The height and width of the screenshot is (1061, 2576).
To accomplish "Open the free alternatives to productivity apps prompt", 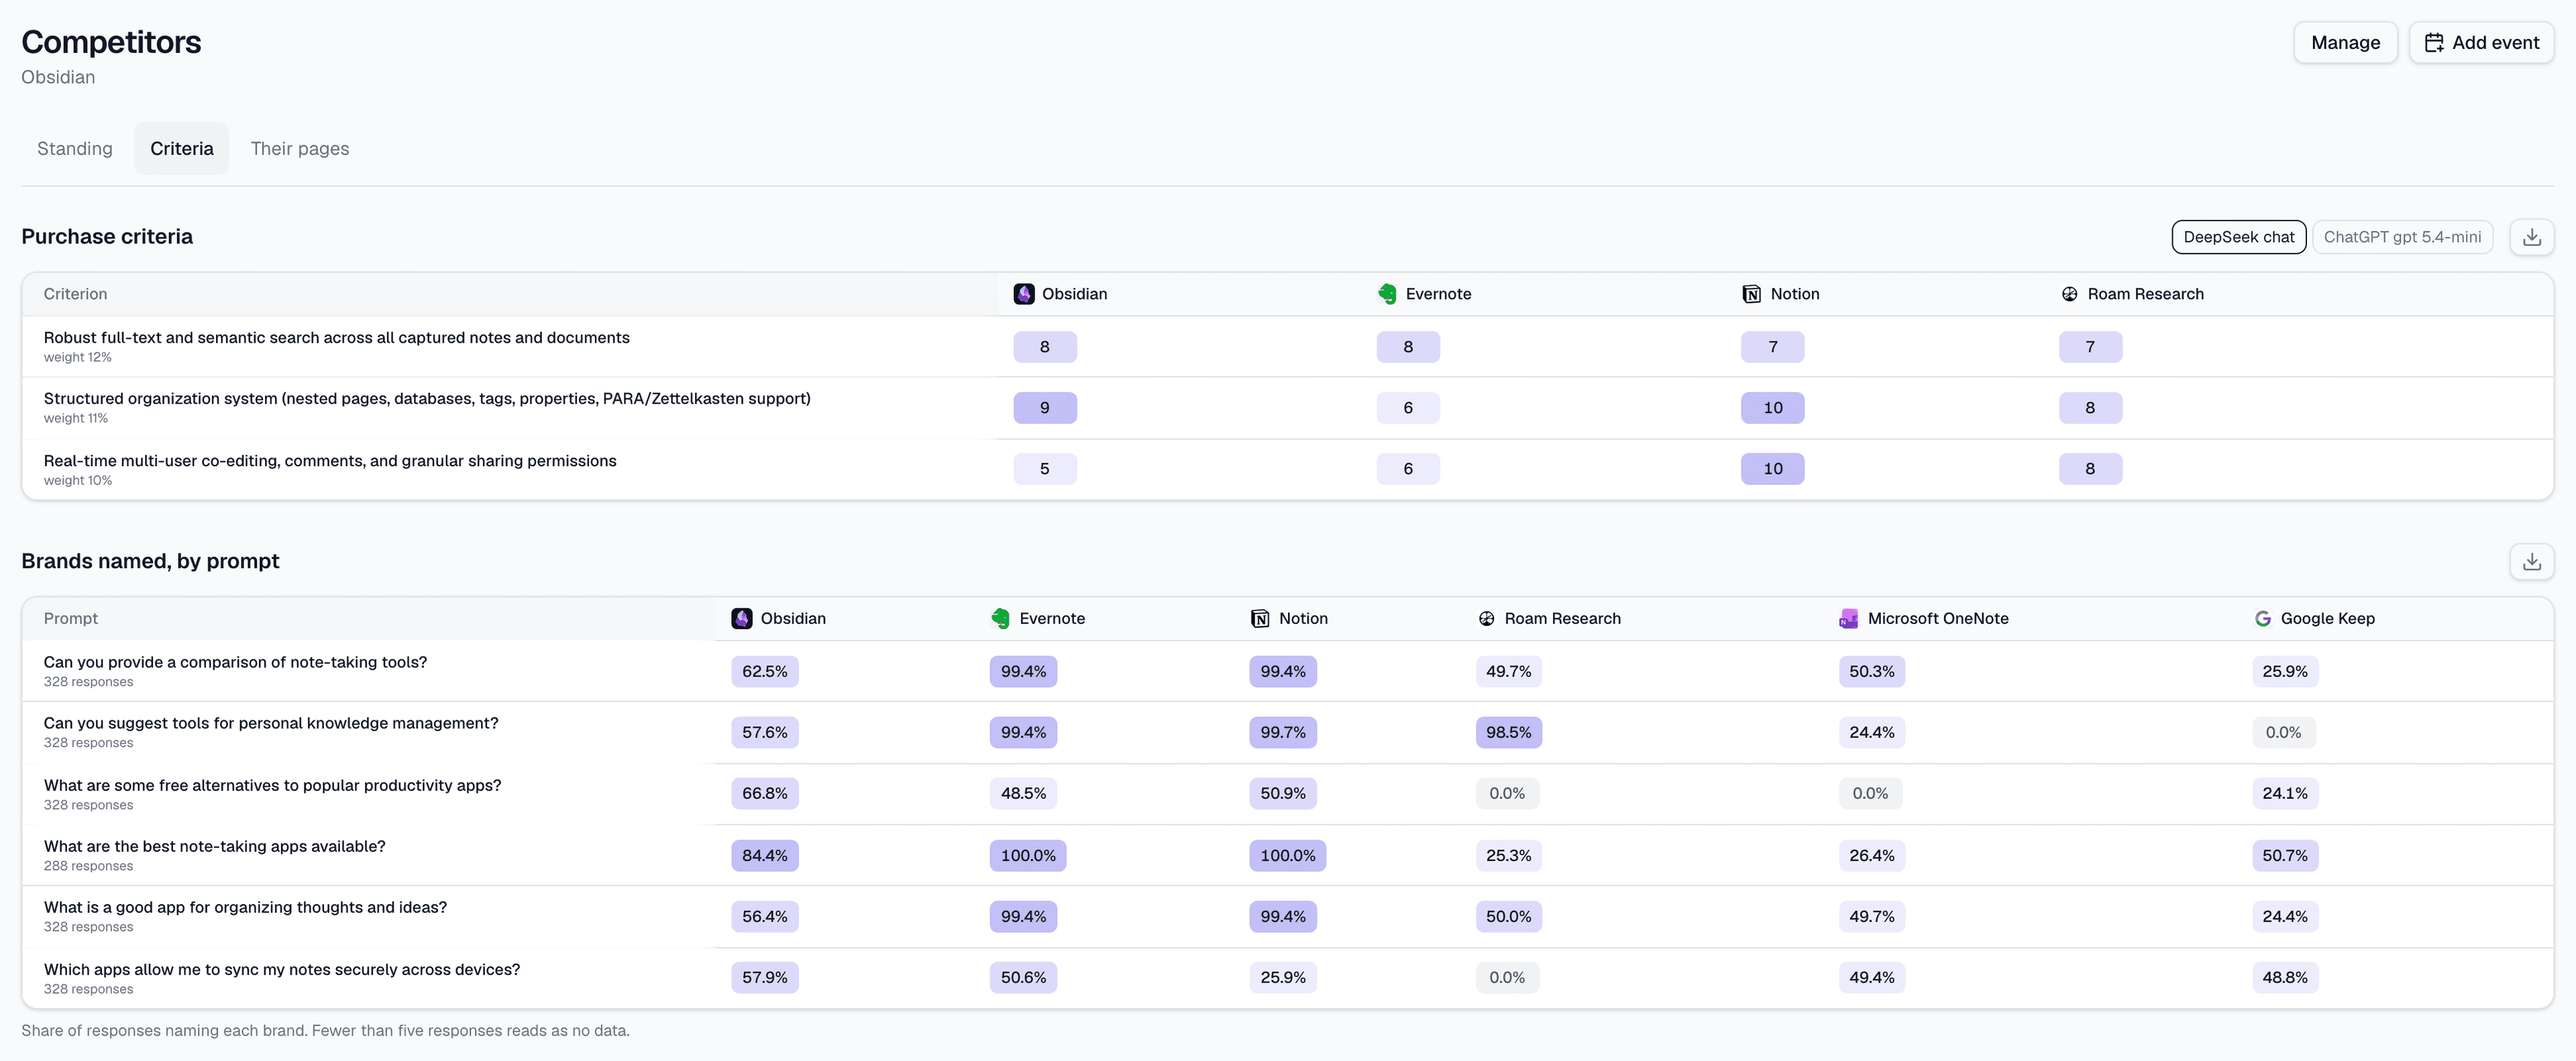I will pyautogui.click(x=272, y=785).
